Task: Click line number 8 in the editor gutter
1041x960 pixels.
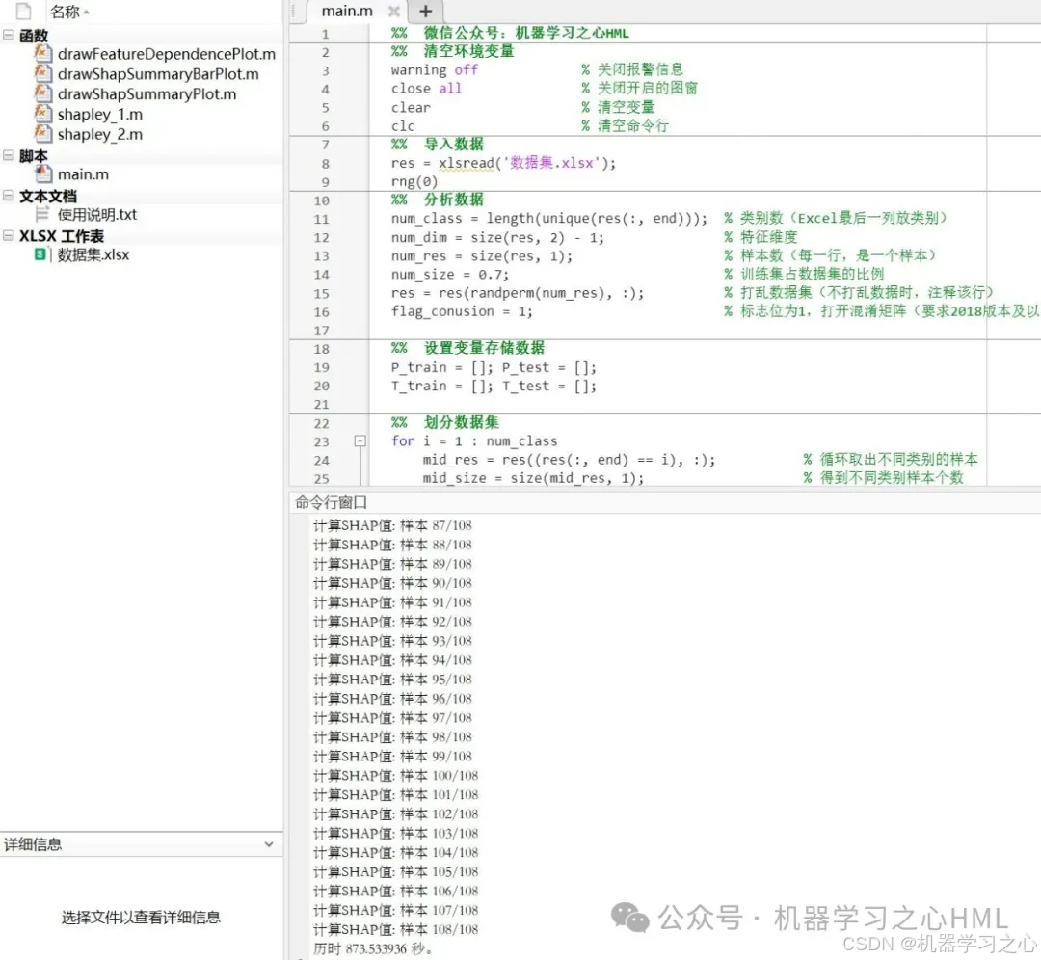Action: coord(326,163)
